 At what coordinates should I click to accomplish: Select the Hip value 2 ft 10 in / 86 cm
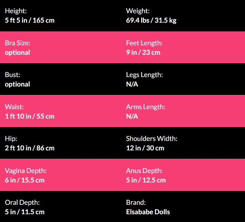(x=29, y=148)
